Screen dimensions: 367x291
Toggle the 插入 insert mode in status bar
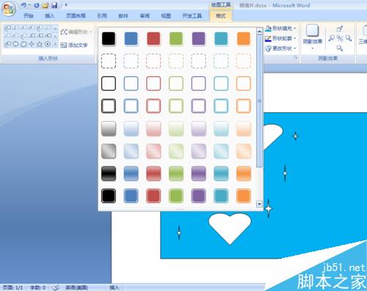pos(114,287)
